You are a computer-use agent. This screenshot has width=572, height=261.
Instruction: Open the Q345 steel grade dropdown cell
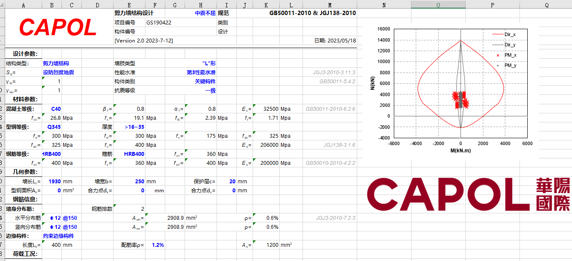[x=54, y=127]
